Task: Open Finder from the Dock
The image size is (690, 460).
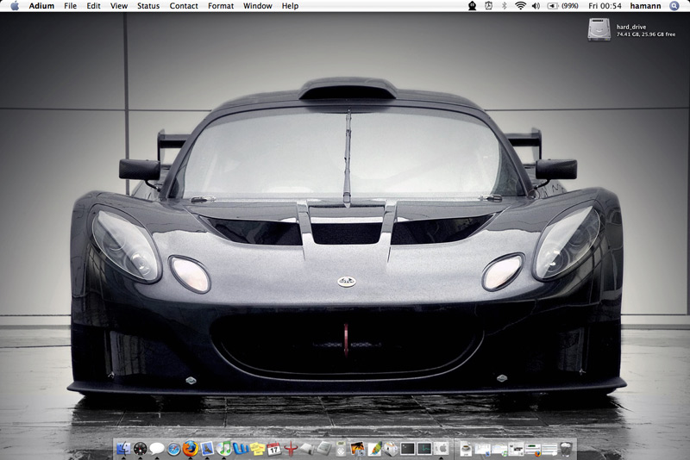Action: [122, 448]
